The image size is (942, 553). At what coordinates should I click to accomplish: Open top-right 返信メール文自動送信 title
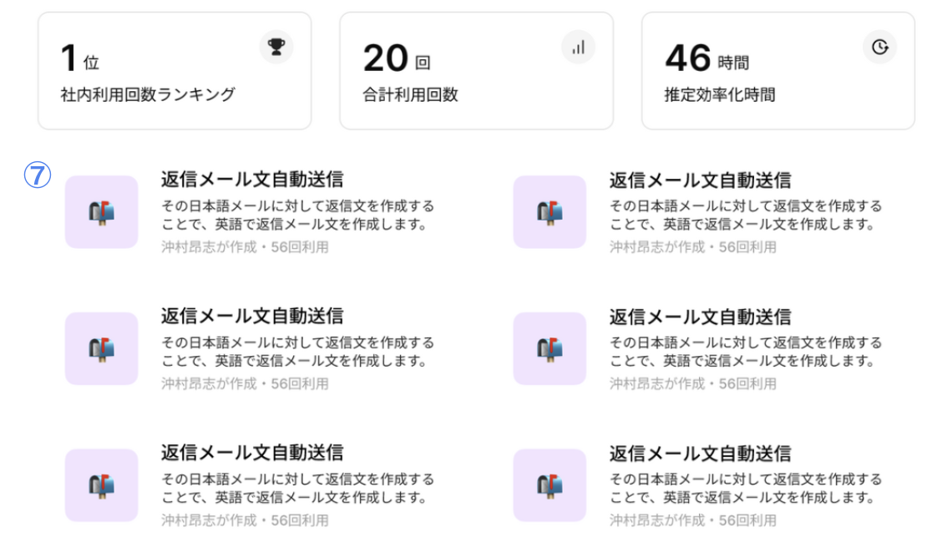700,180
